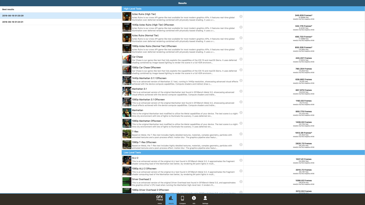Screen dimensions: 365x205
Task: Click 445.207 Frames score
Action: click(303, 58)
